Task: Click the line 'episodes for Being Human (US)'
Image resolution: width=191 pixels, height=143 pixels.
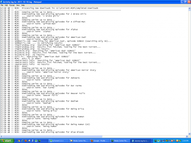Action: tap(45, 124)
